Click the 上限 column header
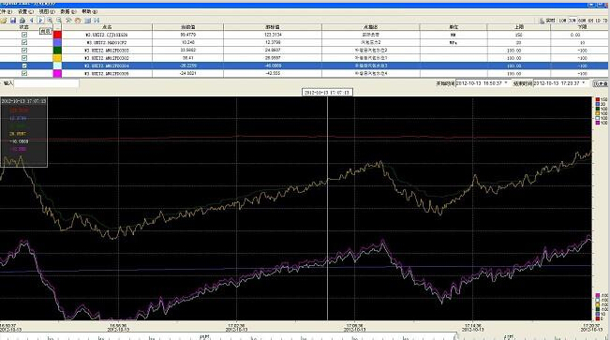The height and width of the screenshot is (340, 610). pyautogui.click(x=518, y=27)
